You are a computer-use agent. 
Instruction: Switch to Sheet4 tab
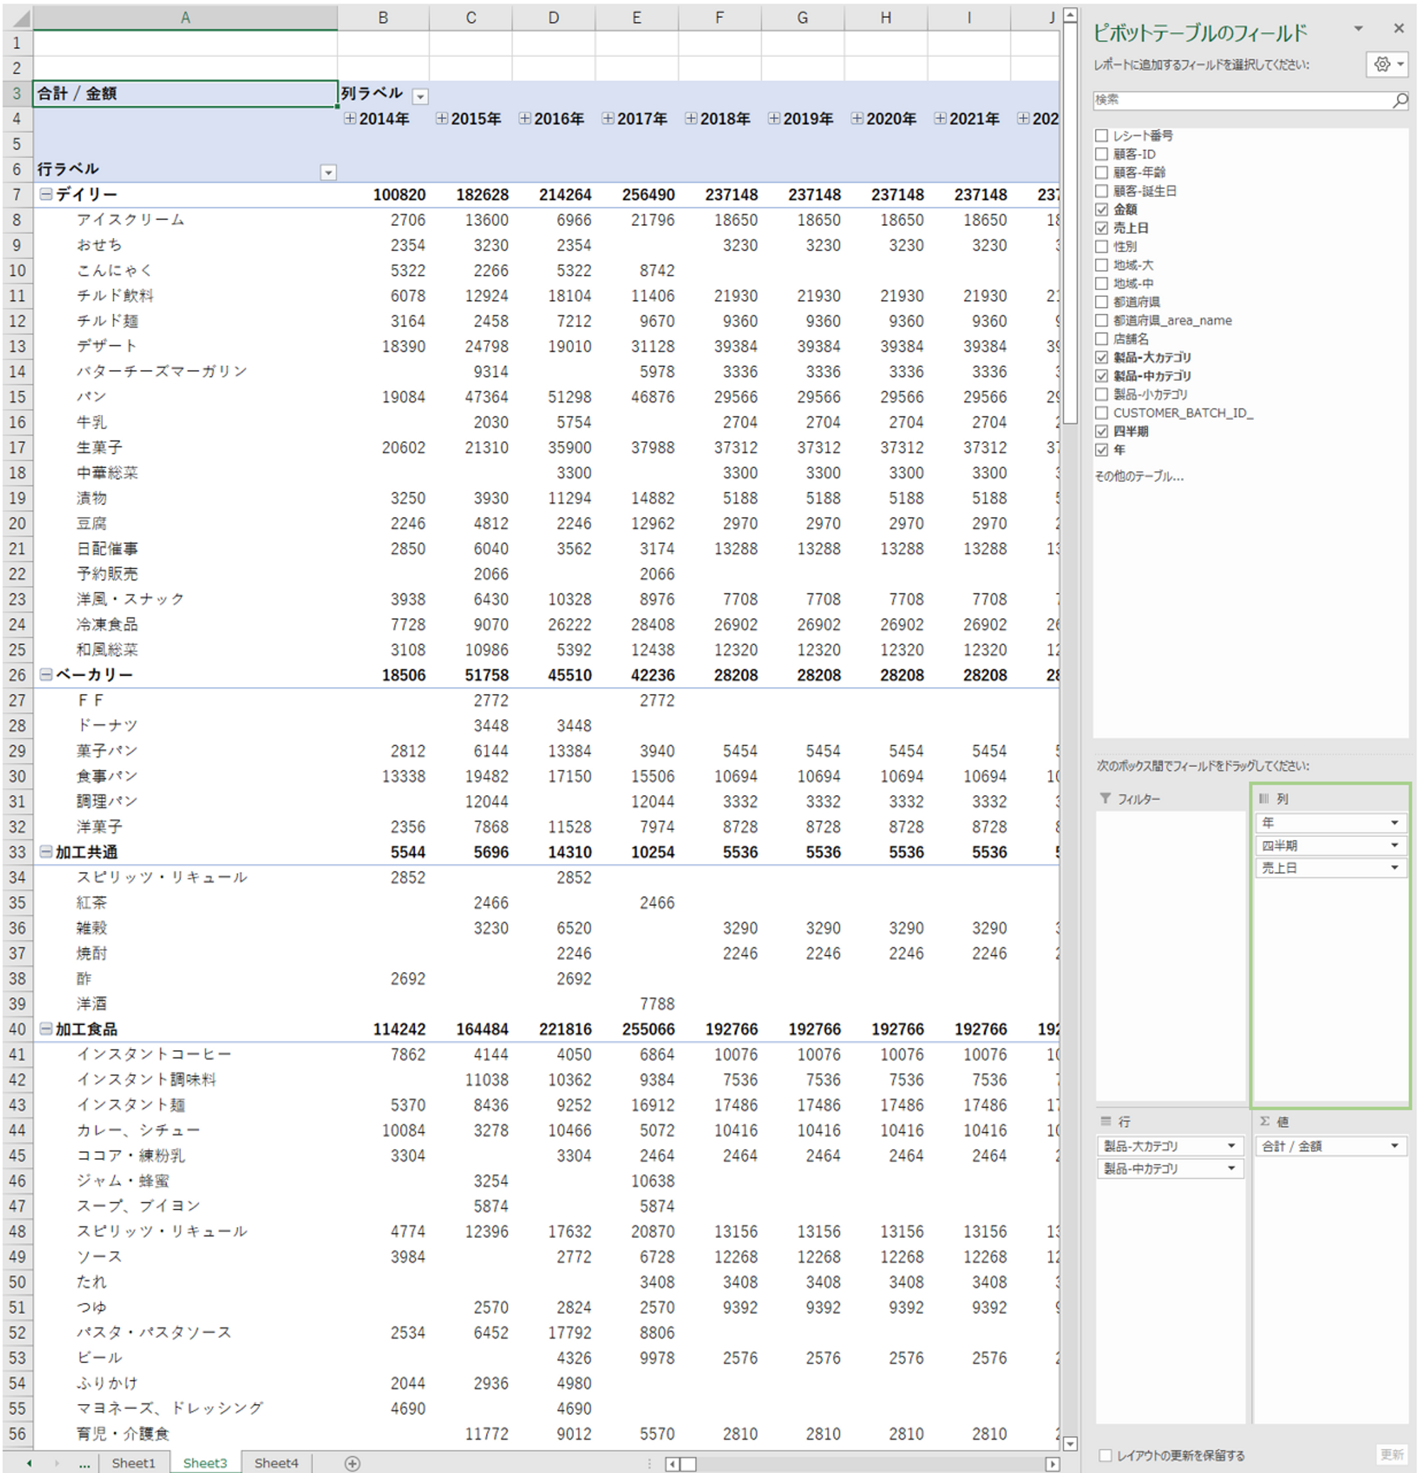(x=276, y=1463)
